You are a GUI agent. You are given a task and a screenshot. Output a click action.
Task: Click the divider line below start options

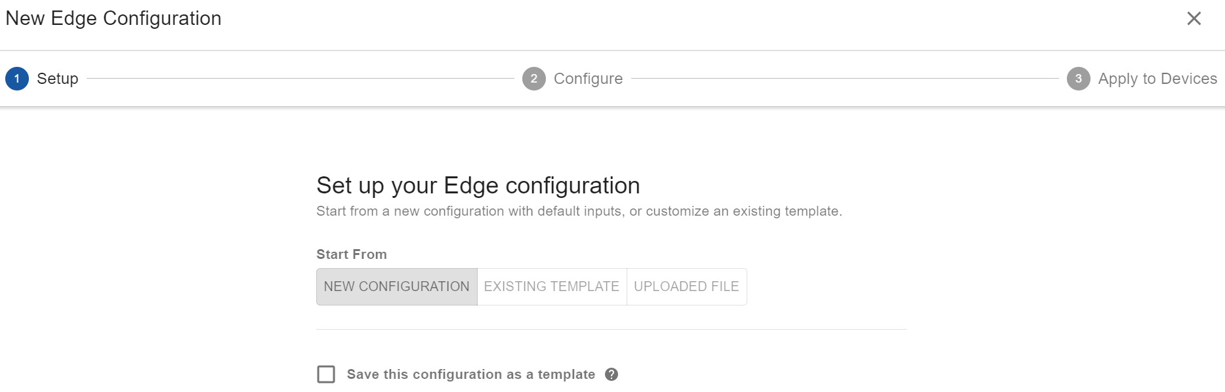pos(611,329)
